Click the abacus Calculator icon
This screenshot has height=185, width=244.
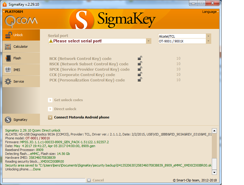pyautogui.click(x=8, y=47)
